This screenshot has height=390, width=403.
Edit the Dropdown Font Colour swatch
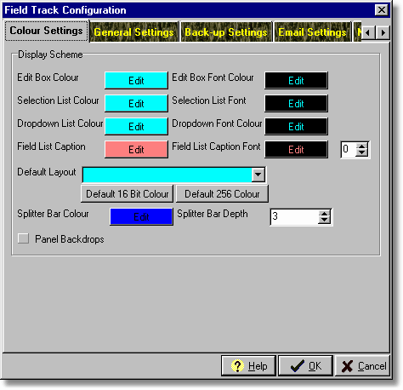point(296,127)
